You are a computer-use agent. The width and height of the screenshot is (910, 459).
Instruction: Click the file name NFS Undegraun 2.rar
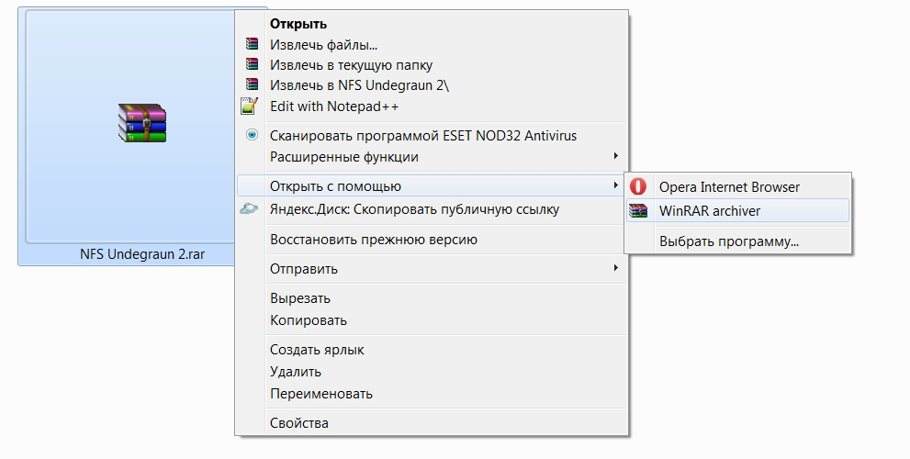coord(142,254)
